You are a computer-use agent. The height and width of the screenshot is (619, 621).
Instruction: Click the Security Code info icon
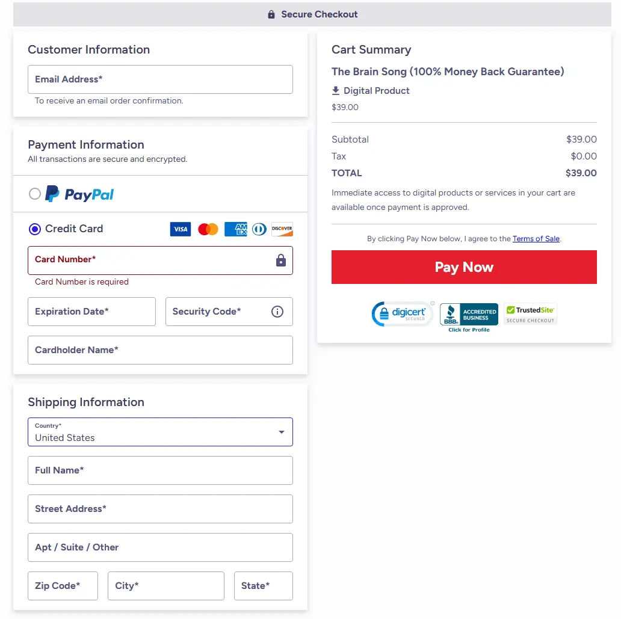click(277, 312)
